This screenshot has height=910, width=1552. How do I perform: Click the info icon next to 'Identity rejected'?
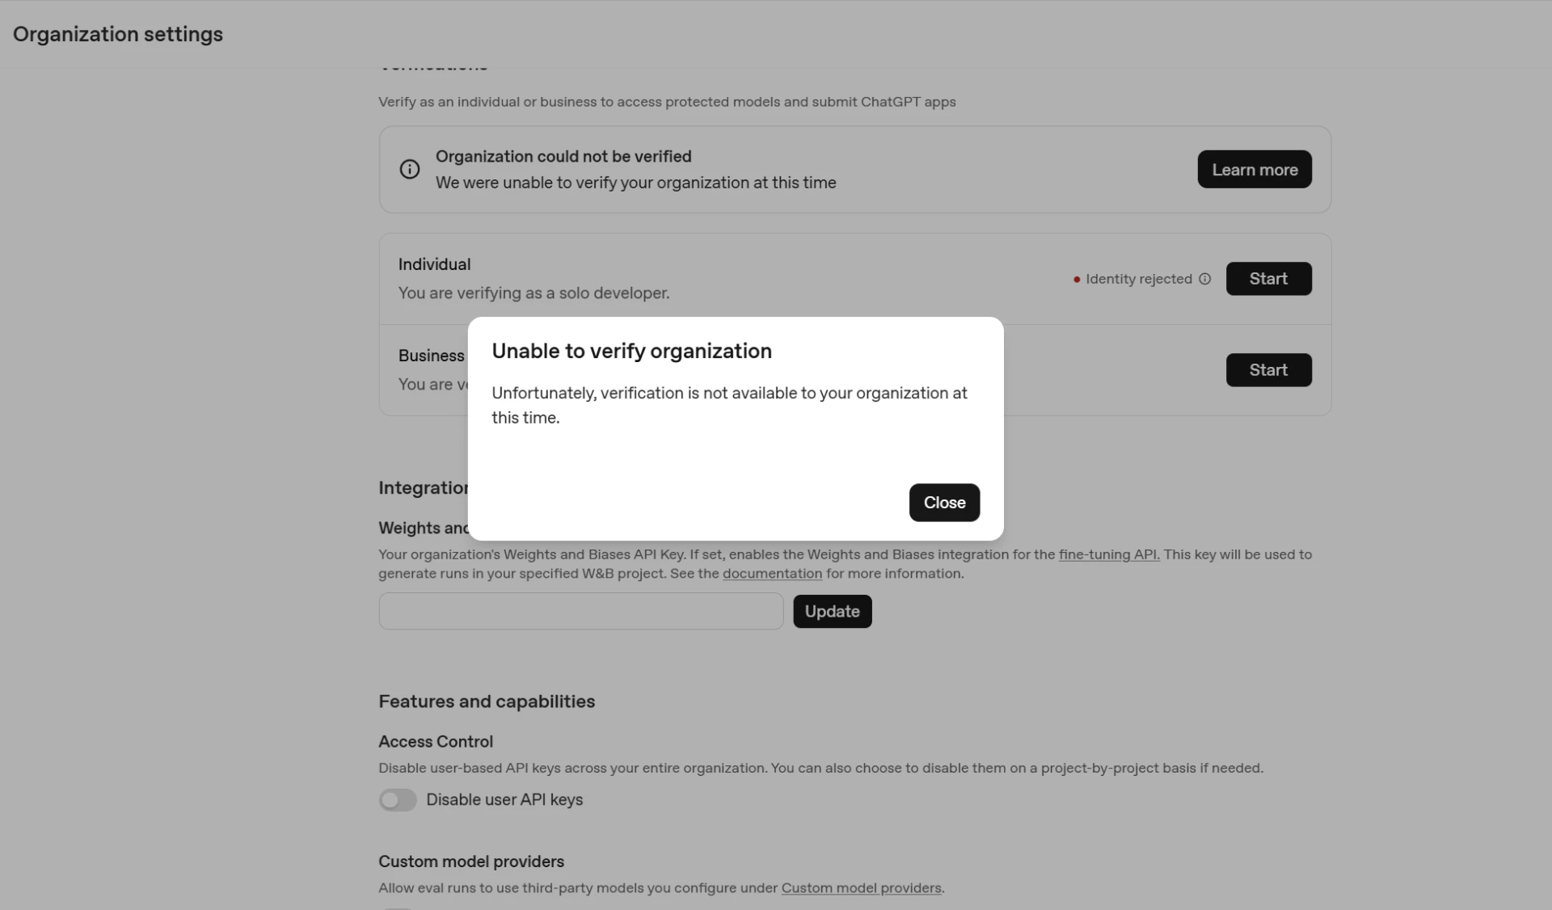point(1204,279)
